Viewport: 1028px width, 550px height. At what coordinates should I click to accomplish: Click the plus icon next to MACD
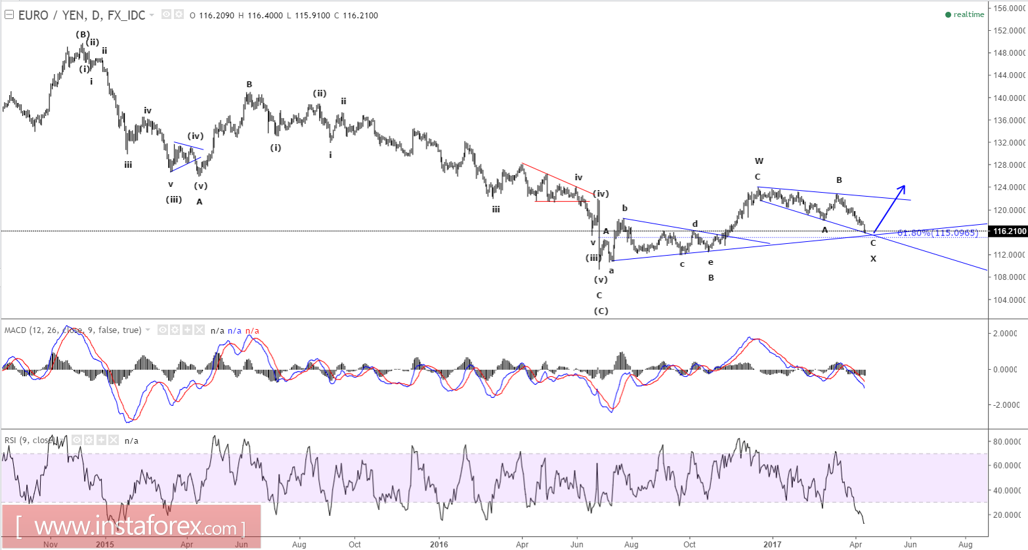[x=187, y=330]
